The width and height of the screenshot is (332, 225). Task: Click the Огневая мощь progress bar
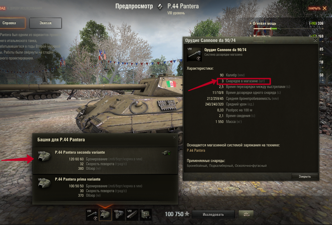pyautogui.click(x=288, y=28)
